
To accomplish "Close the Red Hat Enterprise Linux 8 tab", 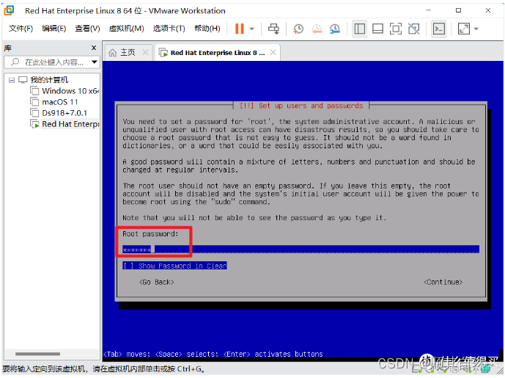I will (x=273, y=52).
